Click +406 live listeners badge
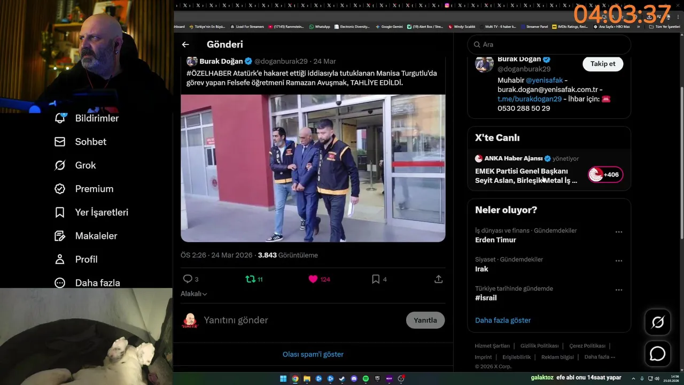This screenshot has height=385, width=684. pos(605,175)
